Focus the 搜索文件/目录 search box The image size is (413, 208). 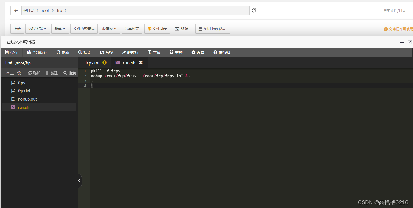point(397,10)
